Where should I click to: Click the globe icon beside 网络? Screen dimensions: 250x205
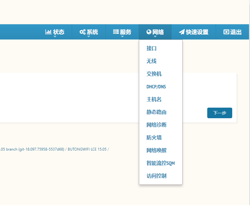[x=149, y=32]
